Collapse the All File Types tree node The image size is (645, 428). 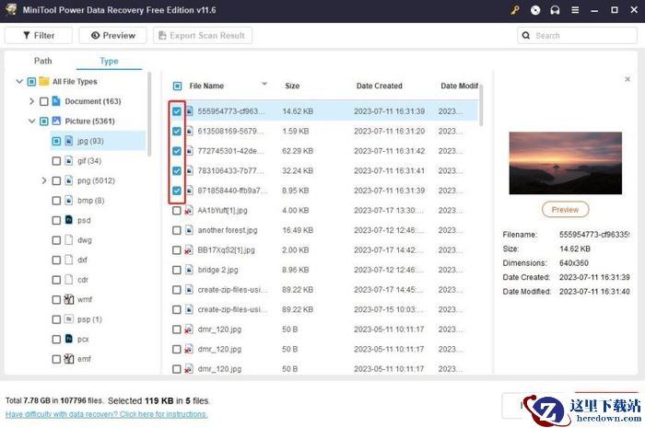click(x=19, y=81)
